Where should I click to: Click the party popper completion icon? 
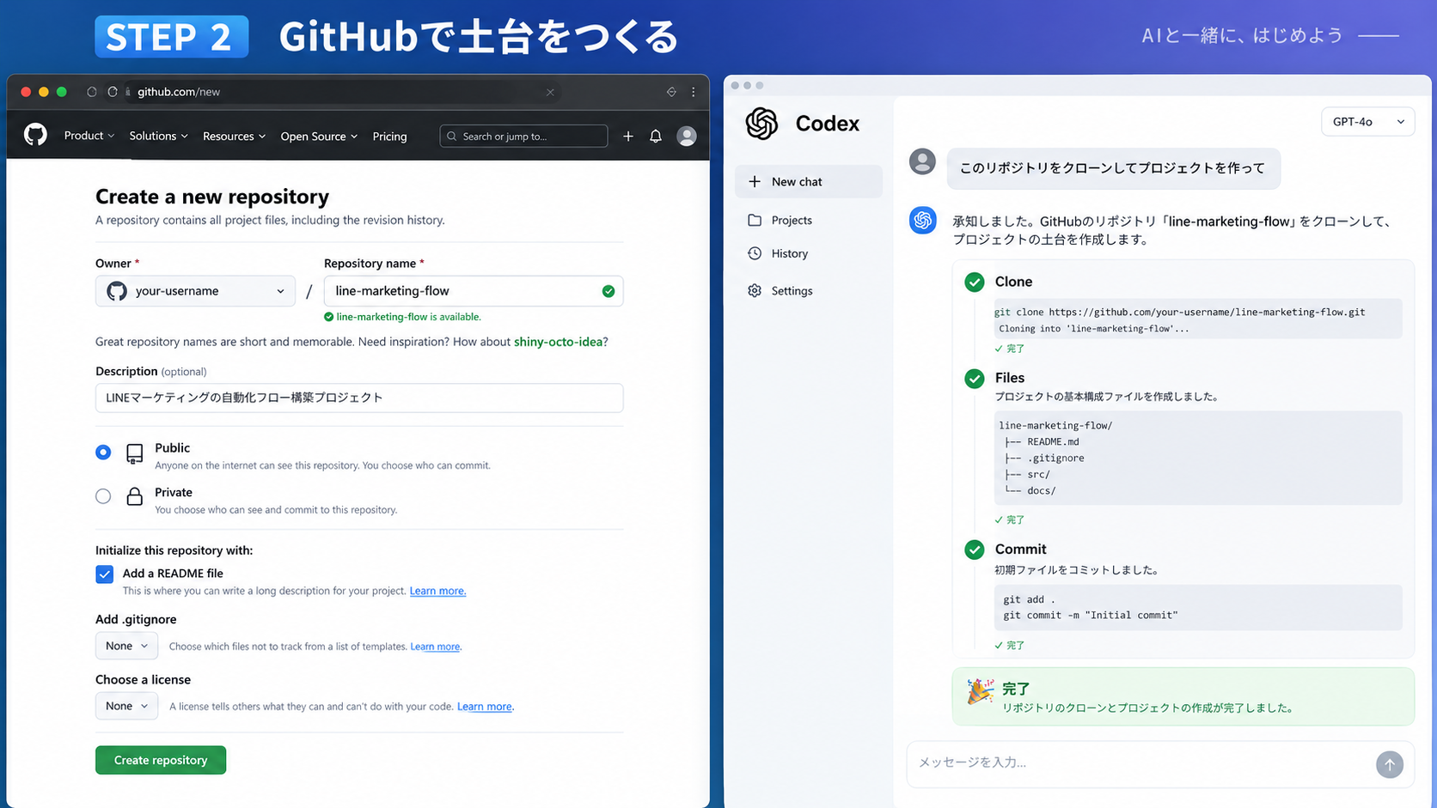[x=980, y=691]
